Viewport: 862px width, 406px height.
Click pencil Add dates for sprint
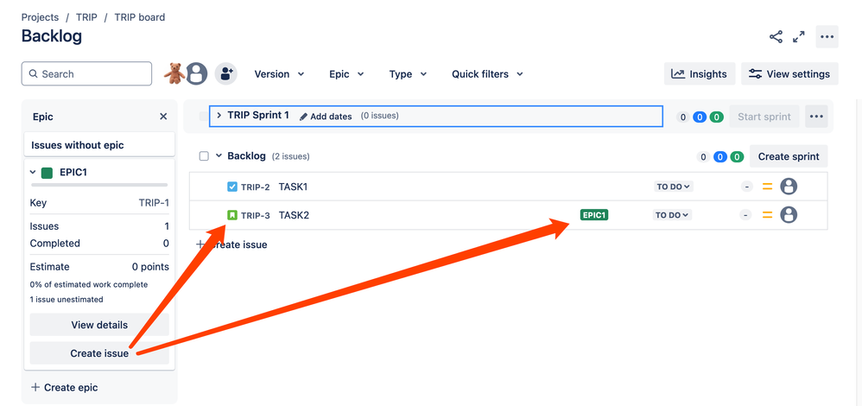[326, 117]
